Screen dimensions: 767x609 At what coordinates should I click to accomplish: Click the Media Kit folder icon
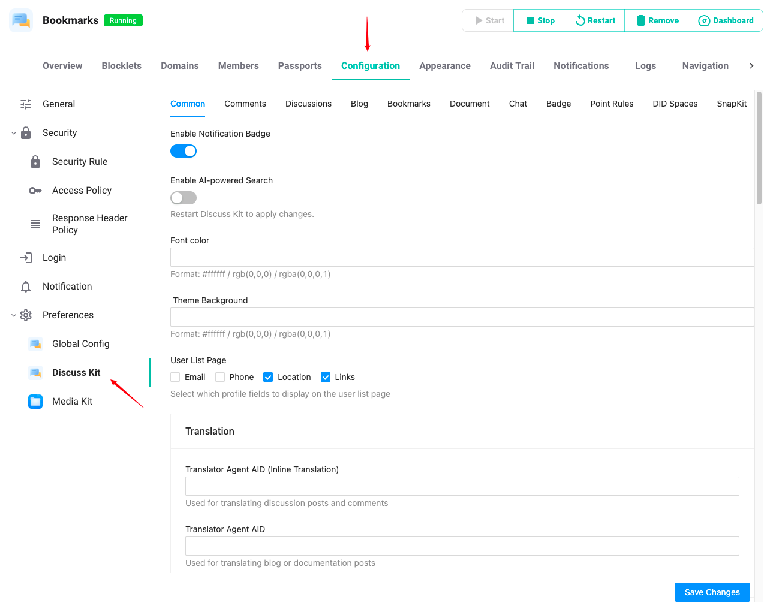coord(35,402)
